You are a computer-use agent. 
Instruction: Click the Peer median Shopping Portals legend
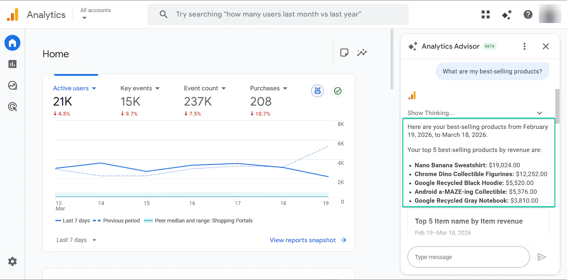[x=198, y=221]
